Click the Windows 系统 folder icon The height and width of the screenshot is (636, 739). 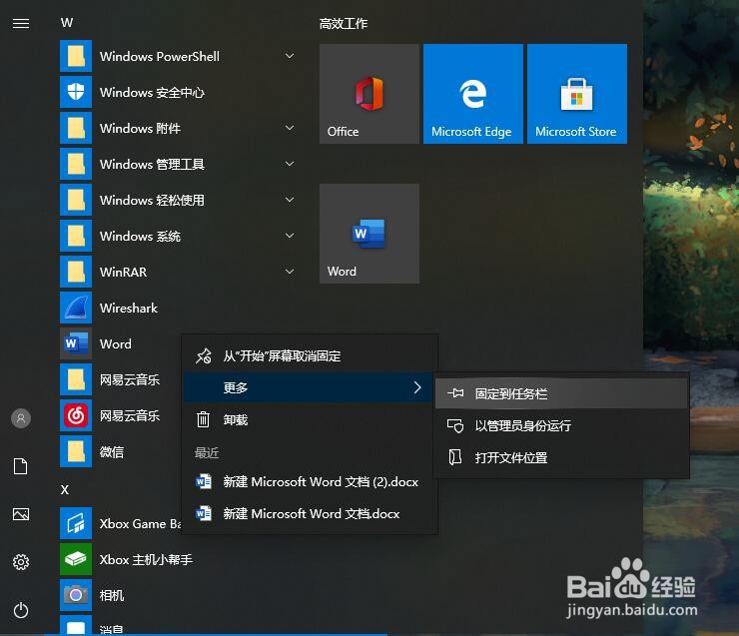pyautogui.click(x=76, y=236)
